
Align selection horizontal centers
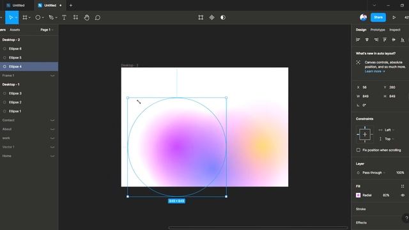pos(367,40)
